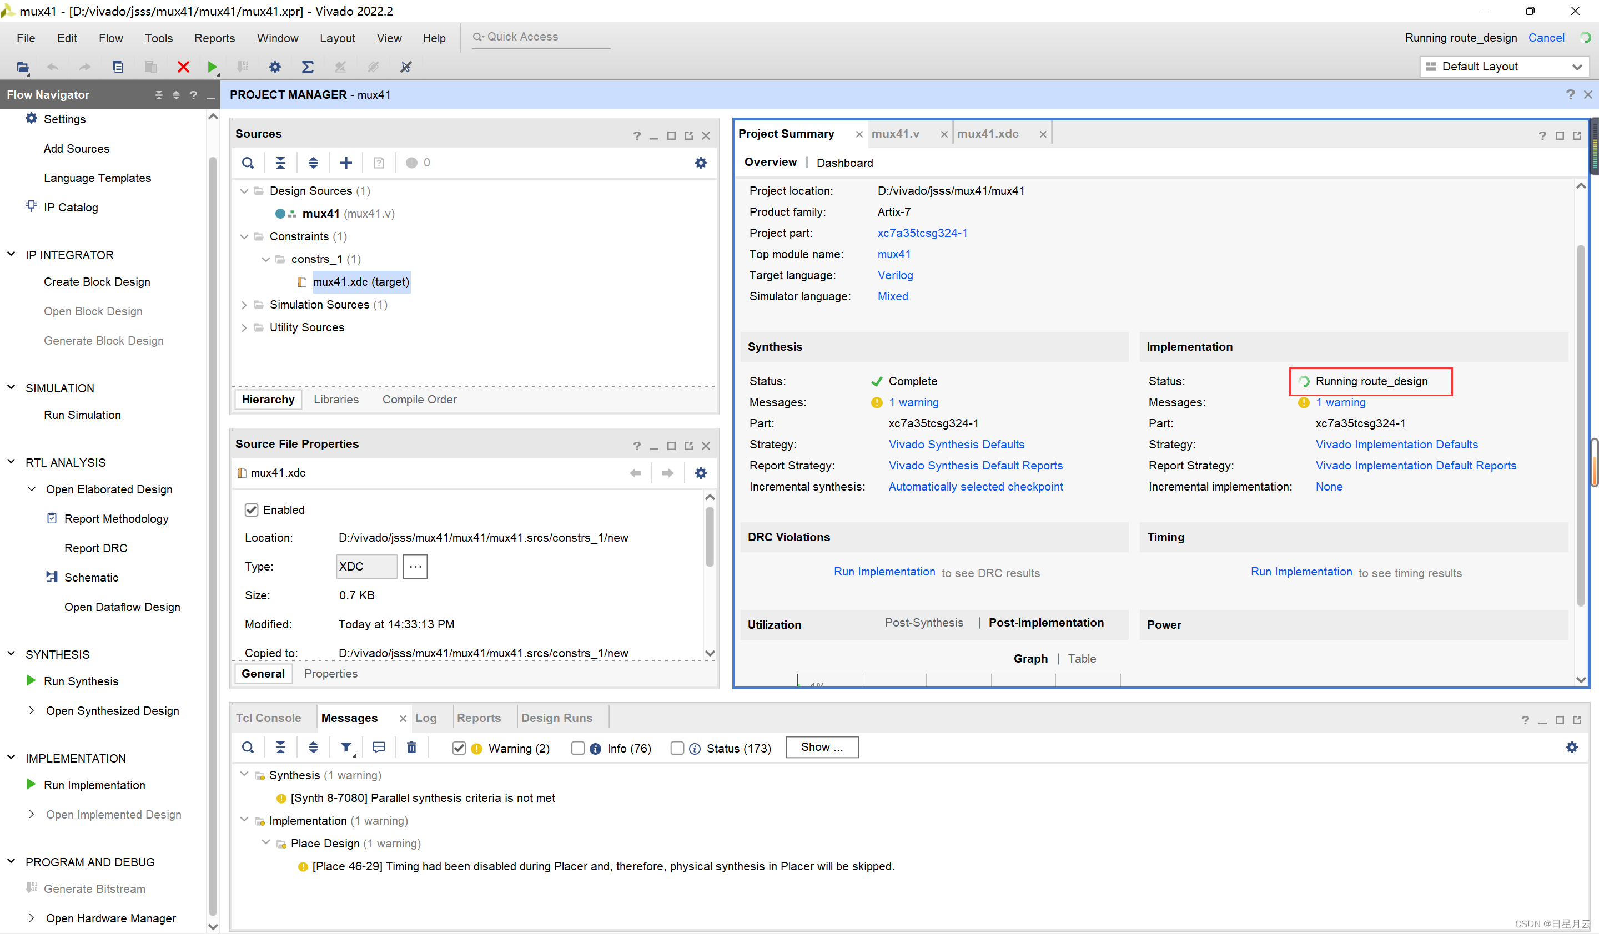Expand the Simulation Sources tree node
This screenshot has height=934, width=1599.
244,305
